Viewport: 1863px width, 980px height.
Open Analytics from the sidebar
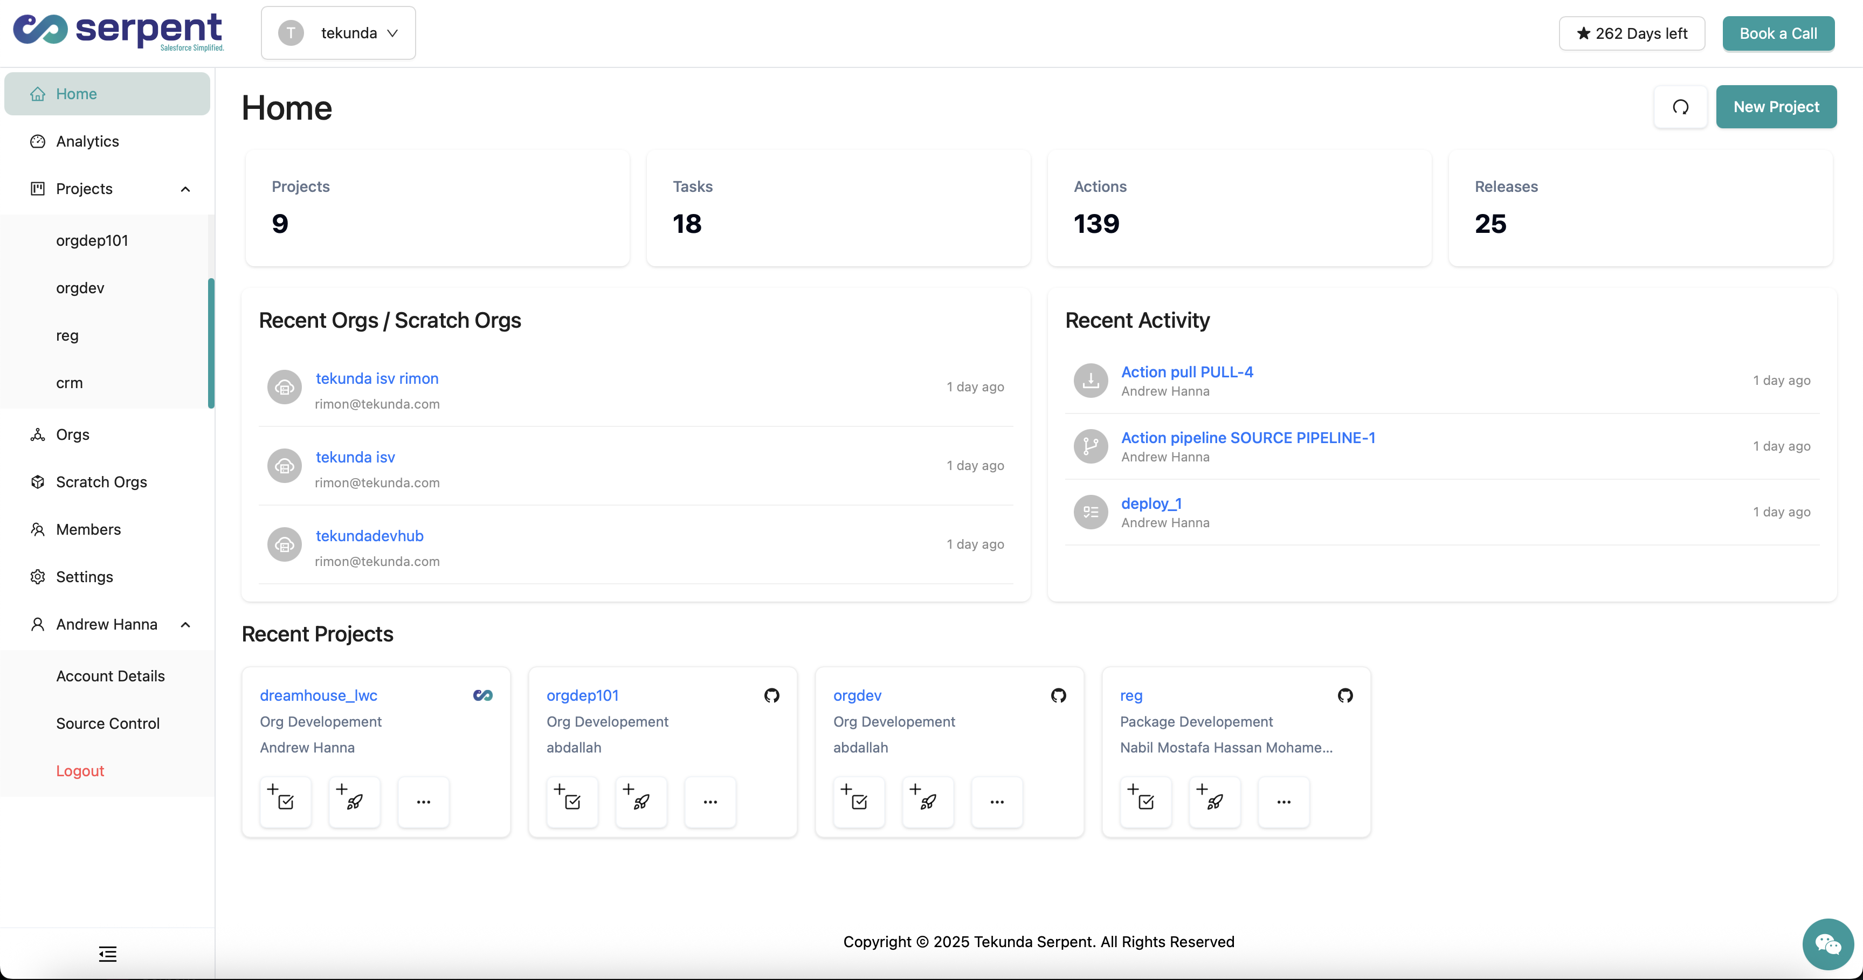click(x=87, y=141)
